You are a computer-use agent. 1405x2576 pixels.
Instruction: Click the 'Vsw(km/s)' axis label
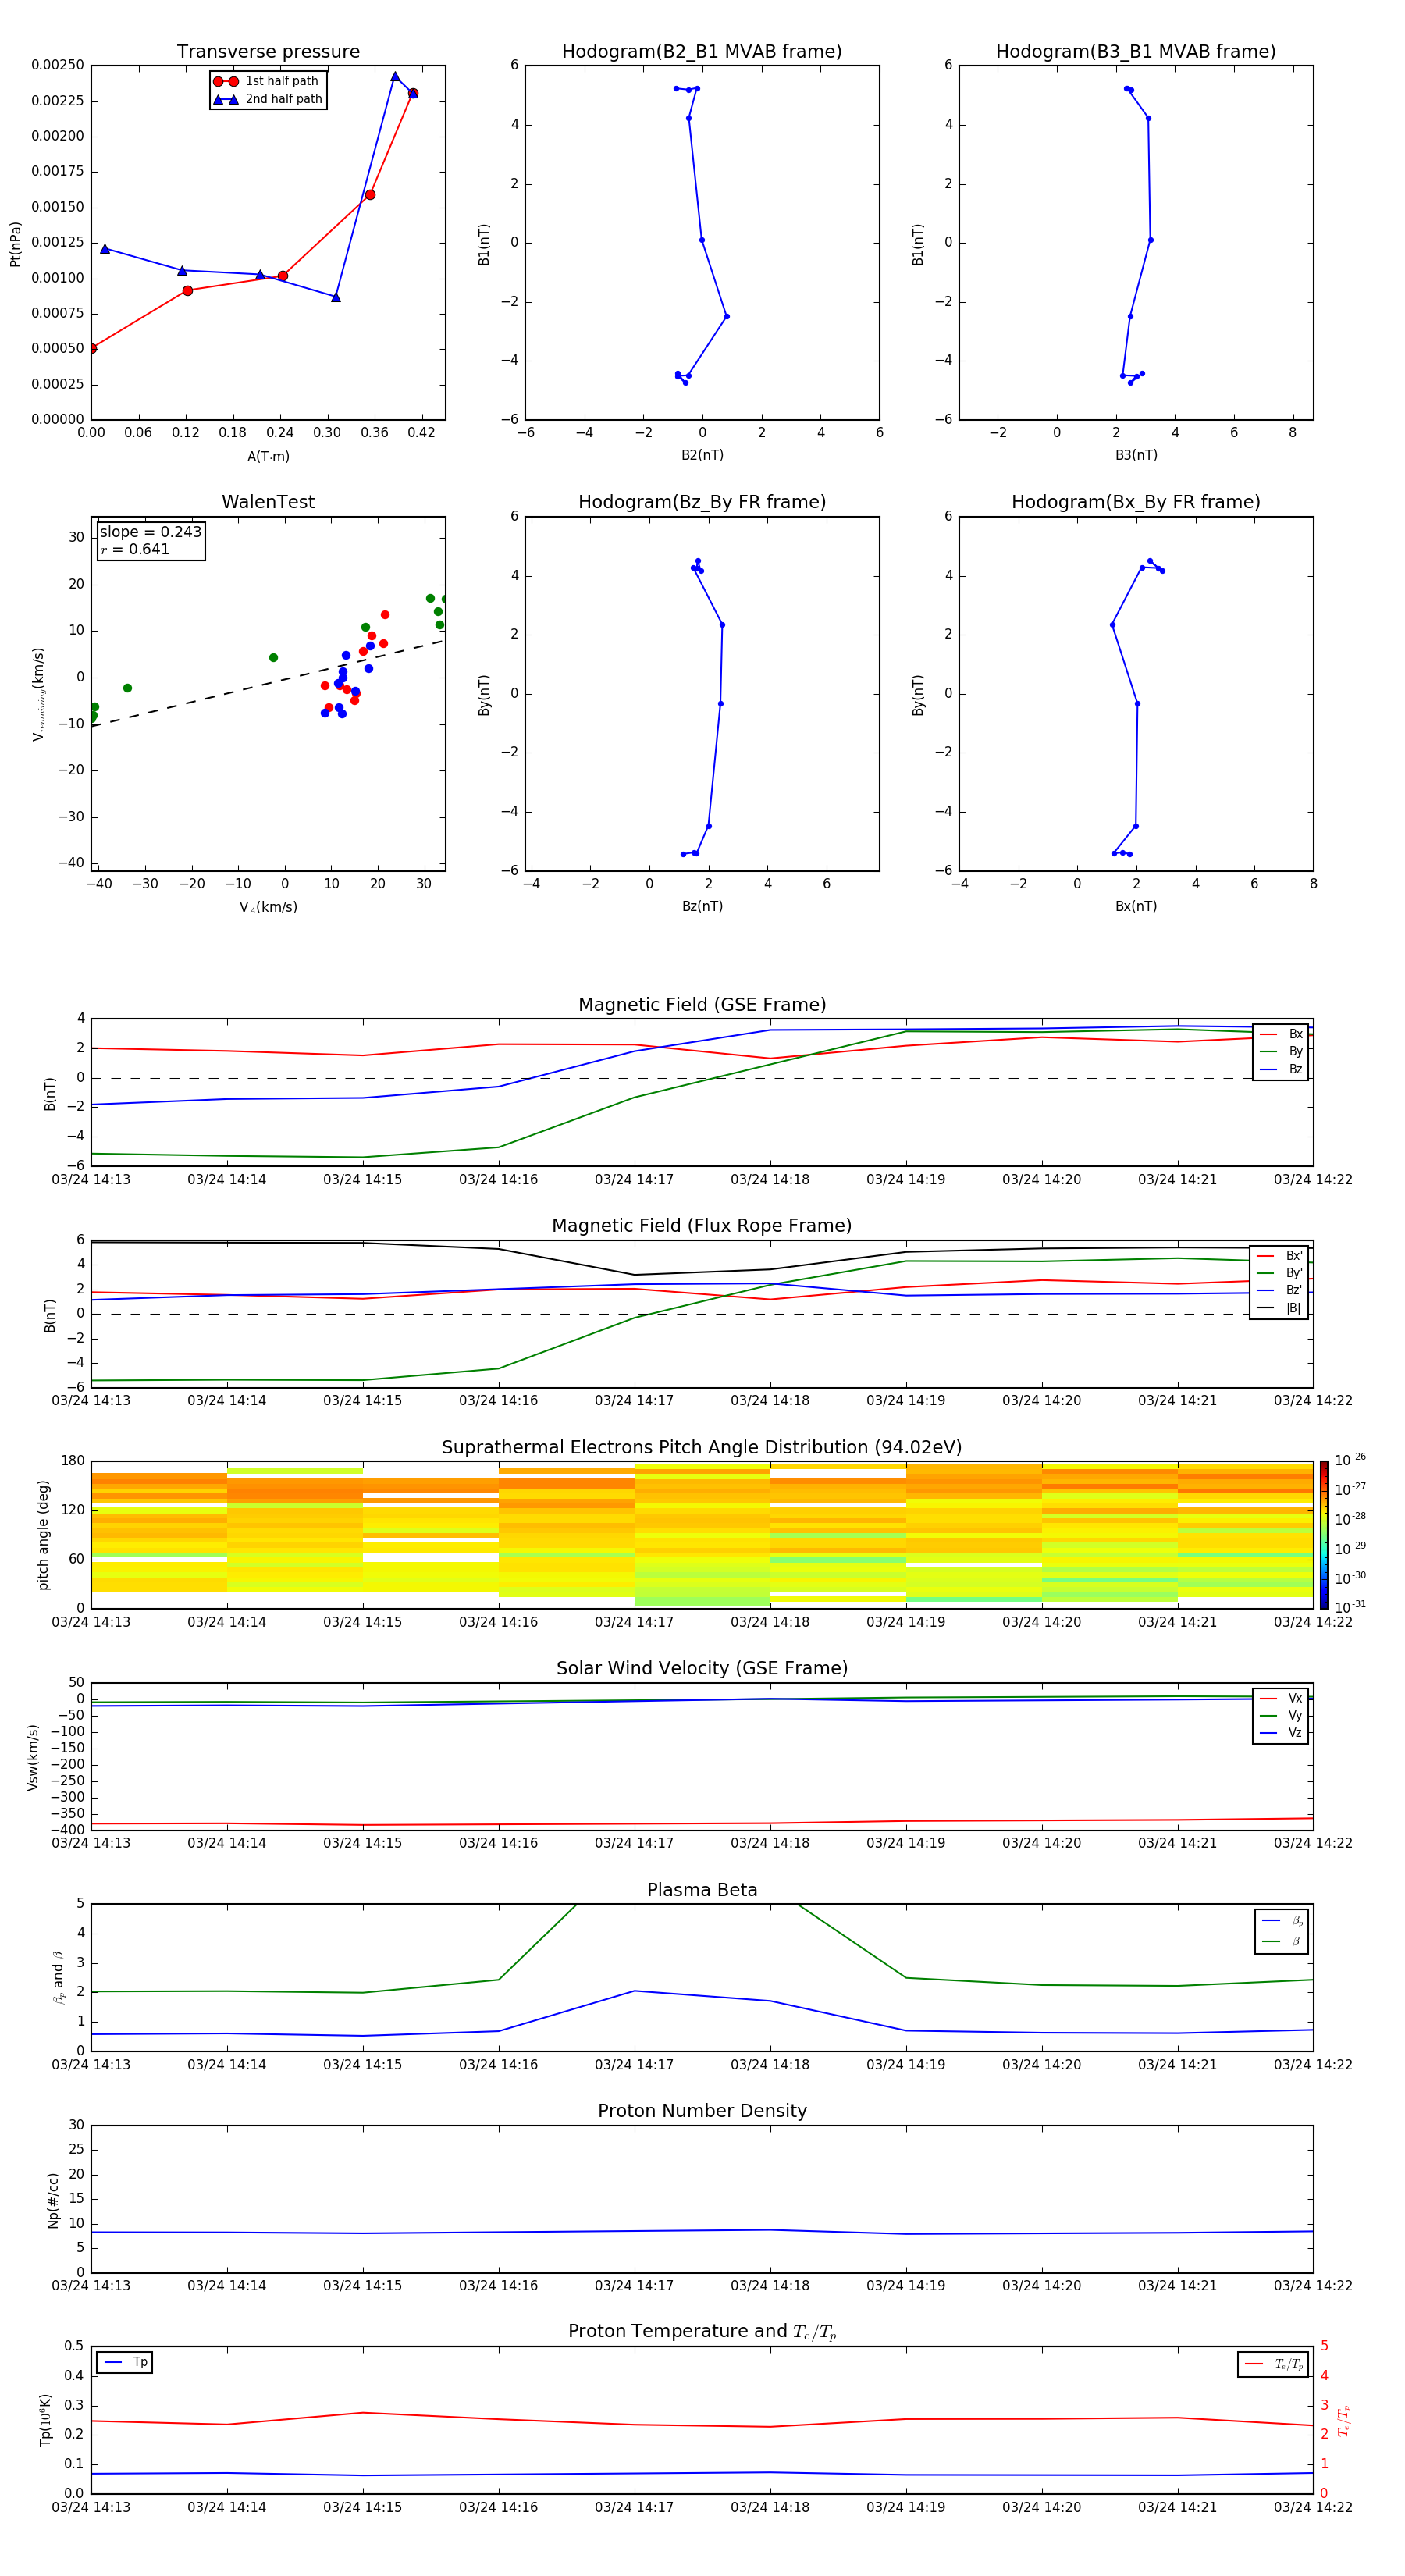click(x=32, y=1756)
